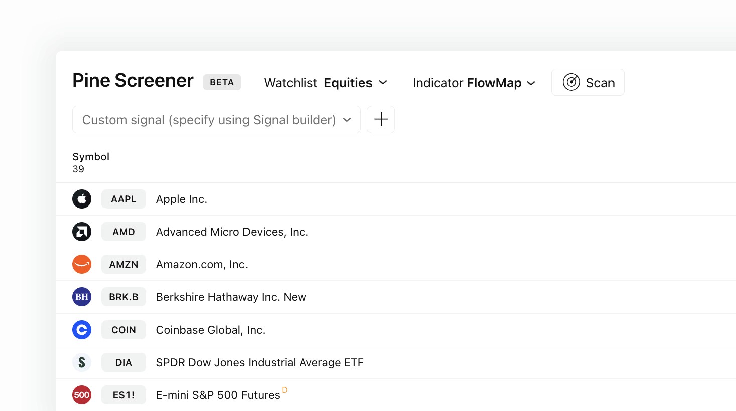This screenshot has width=736, height=411.
Task: Click the COIN ticker badge
Action: click(124, 330)
